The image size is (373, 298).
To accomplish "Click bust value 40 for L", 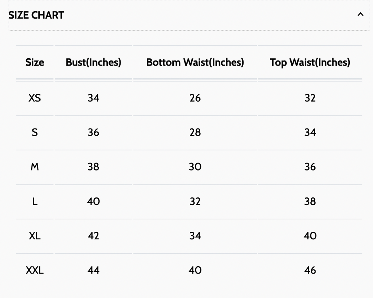I will pos(94,201).
